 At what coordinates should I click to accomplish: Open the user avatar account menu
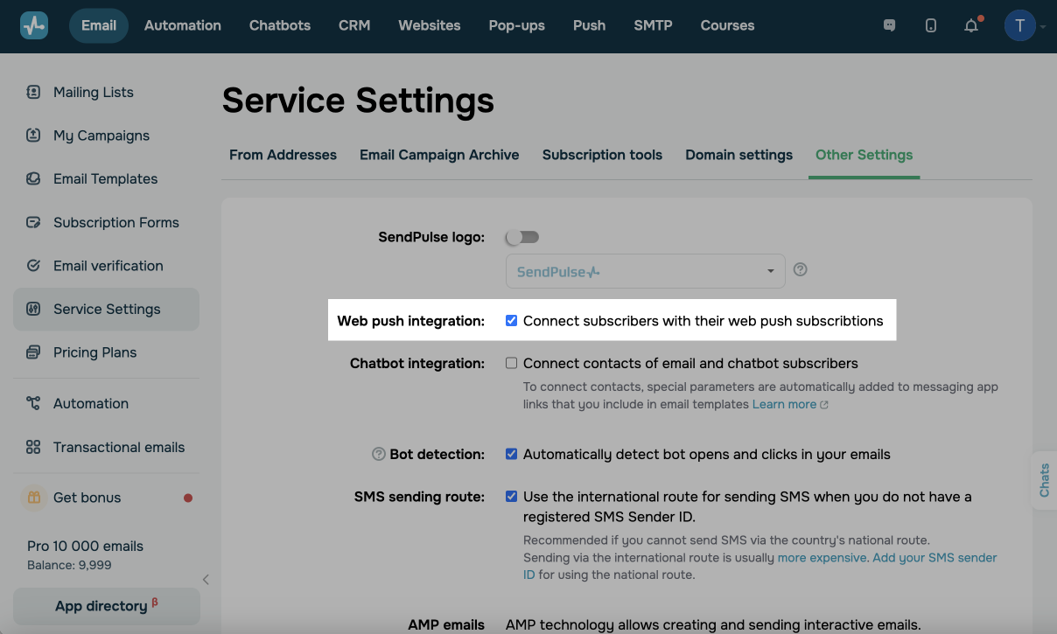[x=1020, y=25]
